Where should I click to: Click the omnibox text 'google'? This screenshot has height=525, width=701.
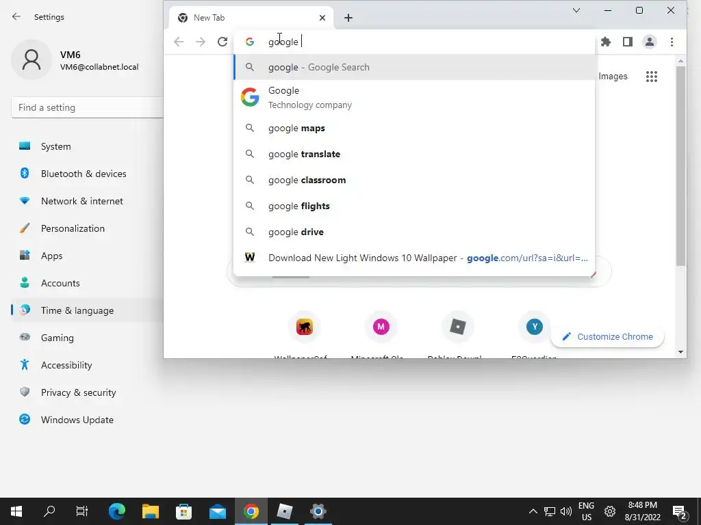click(x=283, y=42)
